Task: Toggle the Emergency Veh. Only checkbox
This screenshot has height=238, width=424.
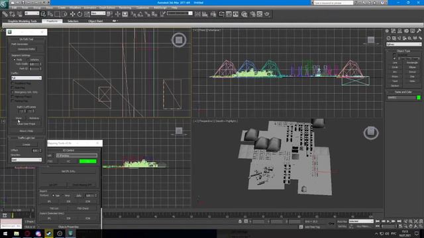Action: pyautogui.click(x=12, y=92)
